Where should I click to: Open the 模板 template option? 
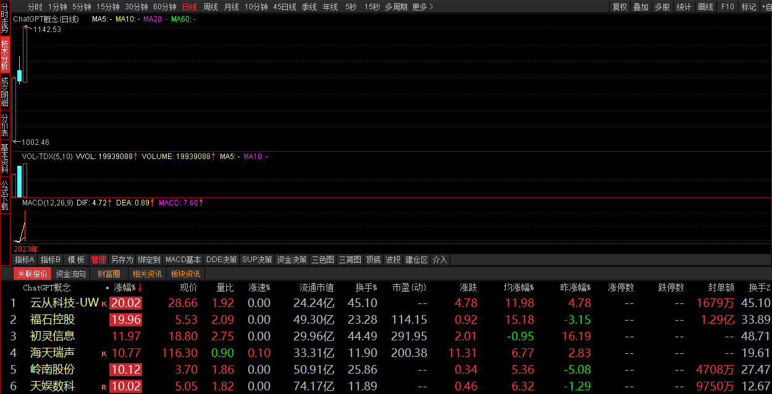coord(77,260)
